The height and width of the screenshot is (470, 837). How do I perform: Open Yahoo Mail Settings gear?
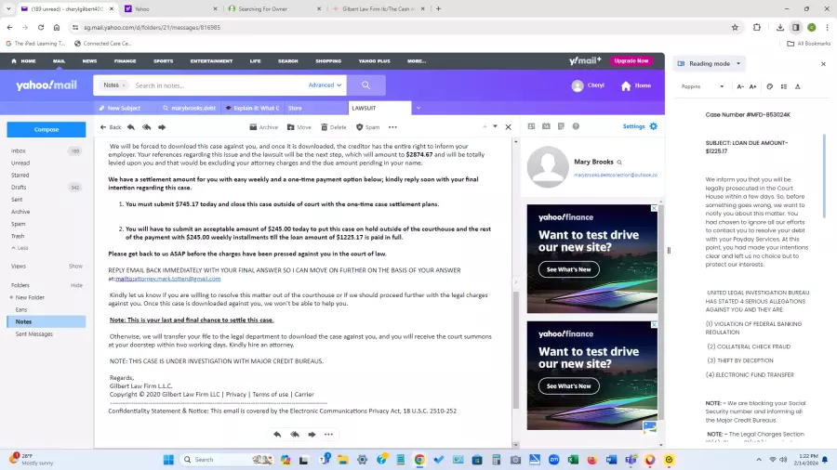coord(654,126)
